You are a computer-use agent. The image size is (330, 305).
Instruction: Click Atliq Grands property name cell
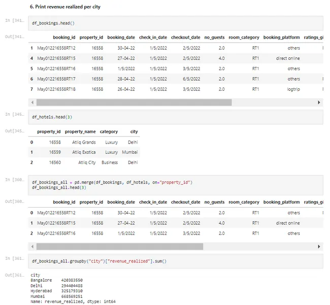point(84,143)
